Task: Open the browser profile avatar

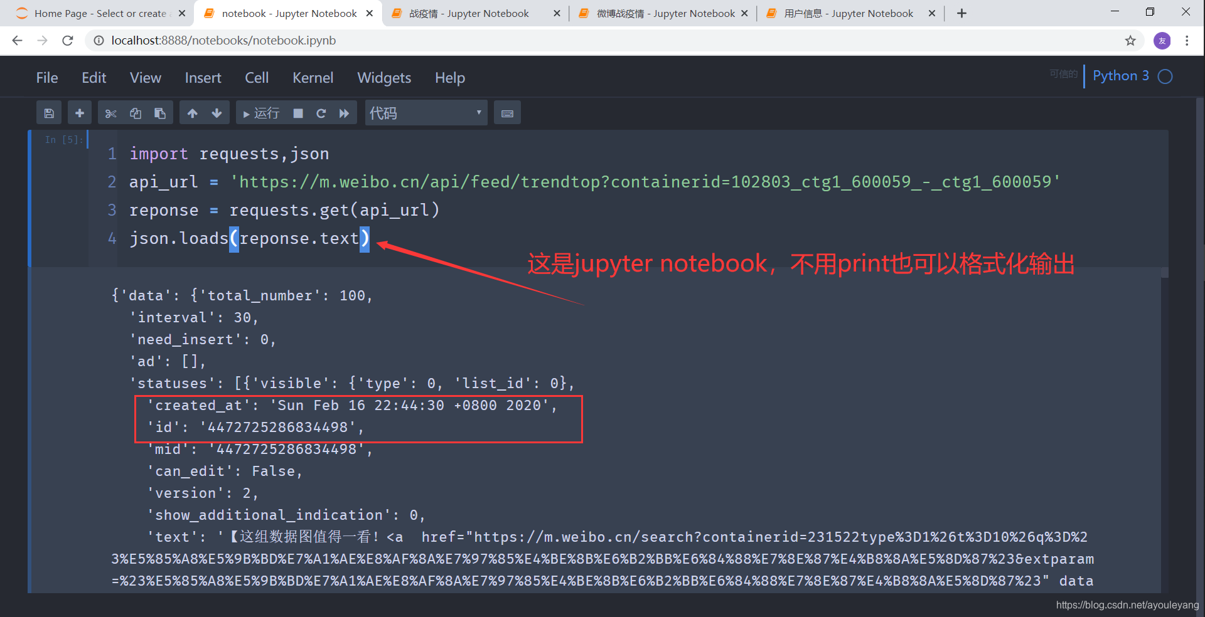Action: tap(1162, 41)
